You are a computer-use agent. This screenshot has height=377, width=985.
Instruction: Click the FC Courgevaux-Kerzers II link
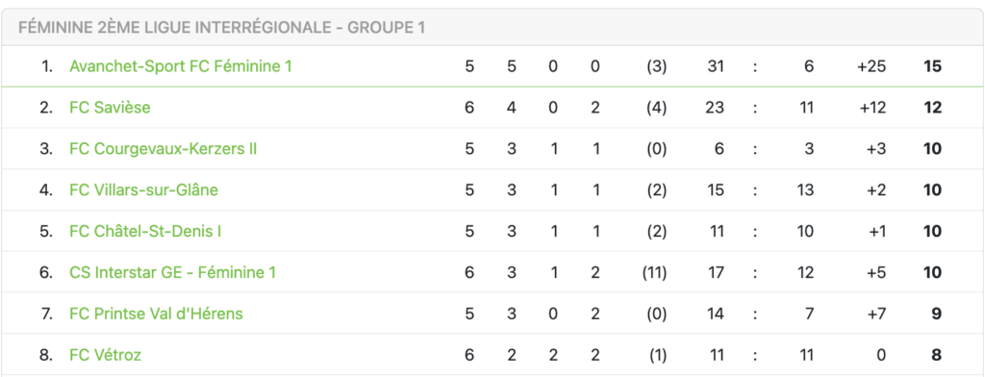[x=164, y=149]
